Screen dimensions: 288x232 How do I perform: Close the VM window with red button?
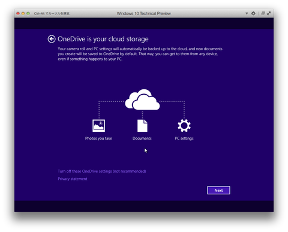[18, 13]
